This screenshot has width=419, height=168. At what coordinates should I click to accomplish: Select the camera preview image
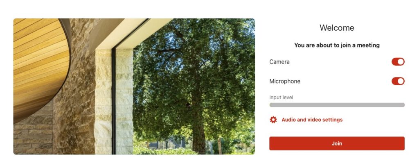click(134, 86)
